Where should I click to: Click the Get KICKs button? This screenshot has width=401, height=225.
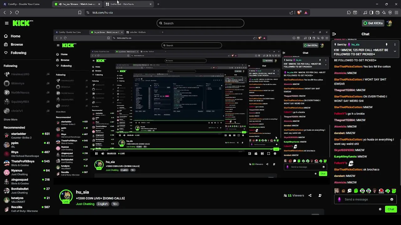click(373, 23)
